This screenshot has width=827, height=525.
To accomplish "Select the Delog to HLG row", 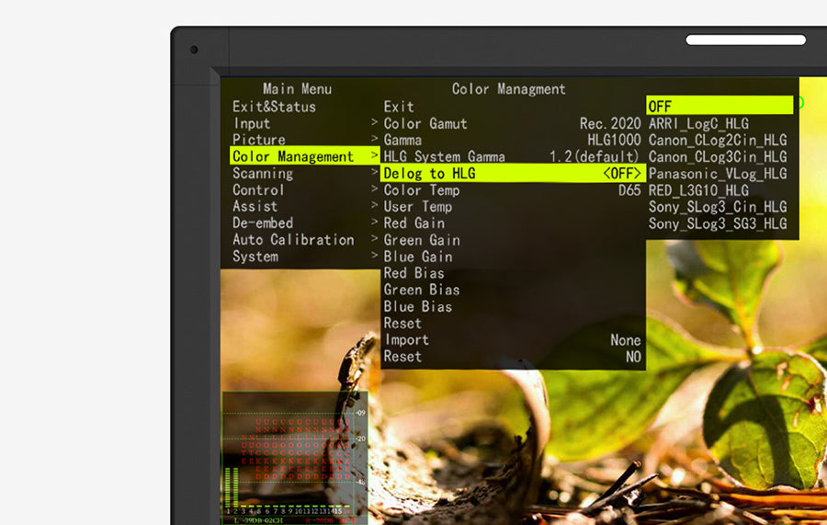I will (513, 173).
